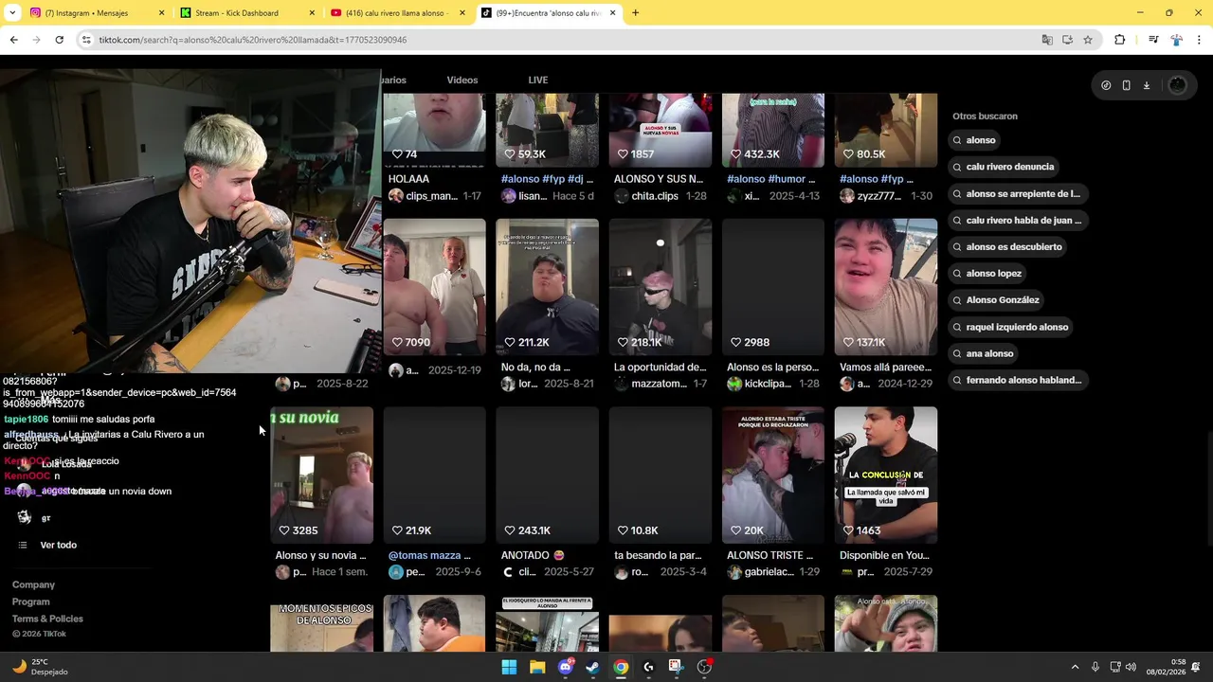Click the install app icon in address bar

click(x=1067, y=40)
